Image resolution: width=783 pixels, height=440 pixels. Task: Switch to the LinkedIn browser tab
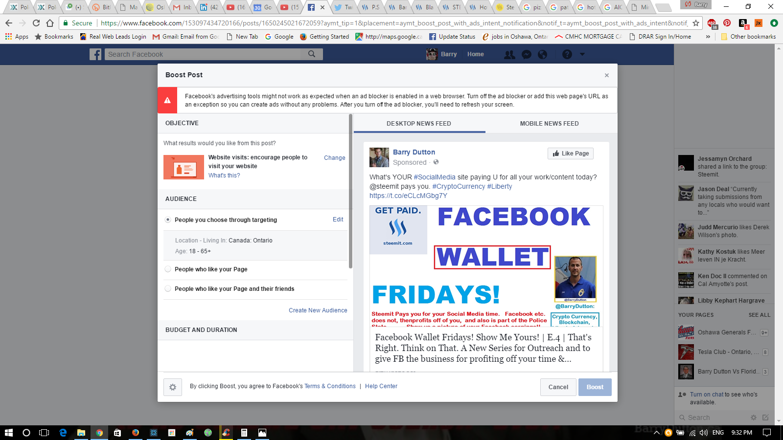(209, 7)
